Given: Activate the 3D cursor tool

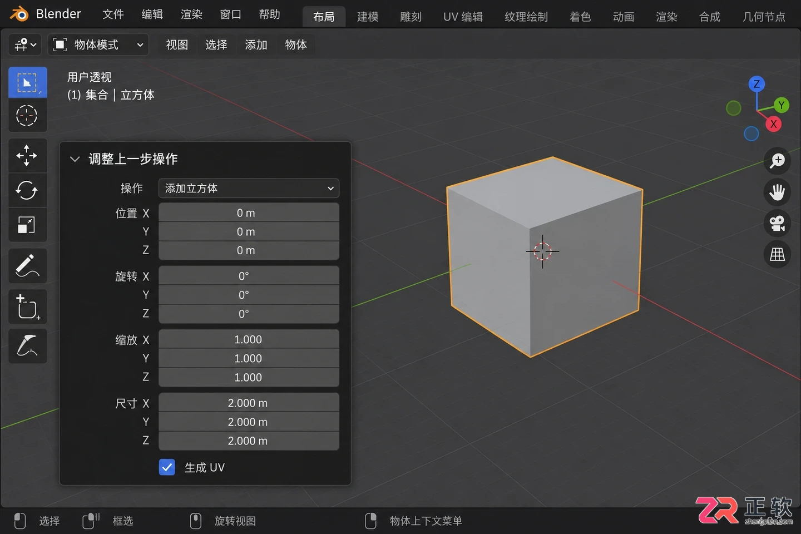Looking at the screenshot, I should (x=27, y=115).
